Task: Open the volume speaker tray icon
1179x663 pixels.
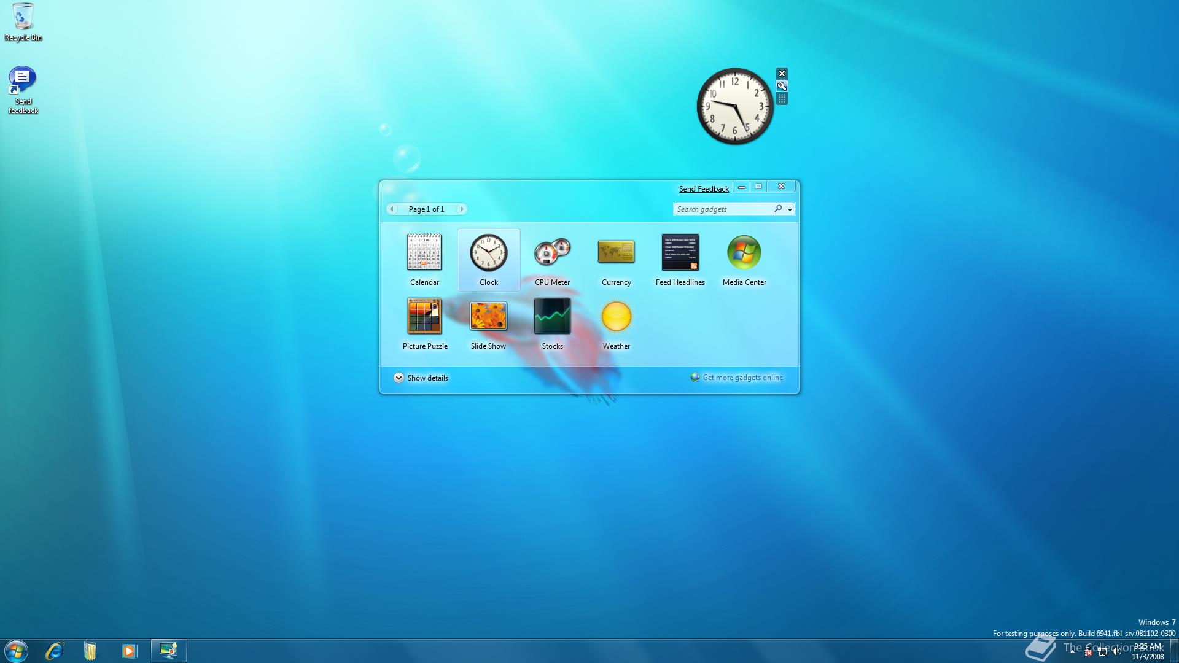Action: click(1117, 651)
